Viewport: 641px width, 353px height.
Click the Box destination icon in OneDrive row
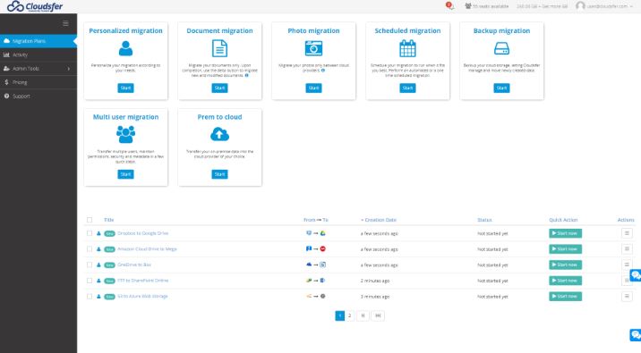click(322, 265)
